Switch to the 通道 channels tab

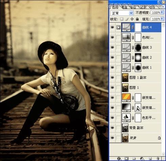pyautogui.click(x=125, y=7)
